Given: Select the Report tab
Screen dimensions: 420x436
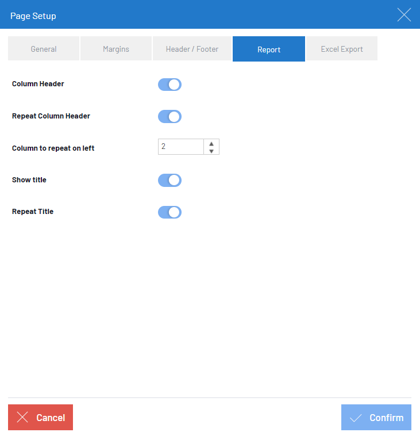Looking at the screenshot, I should tap(269, 49).
